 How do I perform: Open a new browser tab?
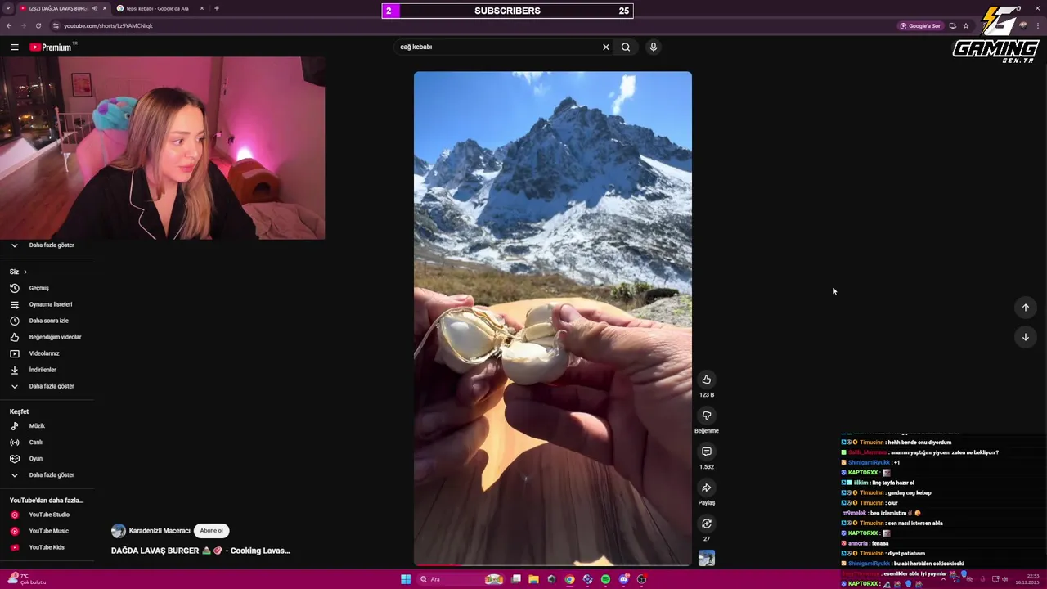(x=217, y=8)
